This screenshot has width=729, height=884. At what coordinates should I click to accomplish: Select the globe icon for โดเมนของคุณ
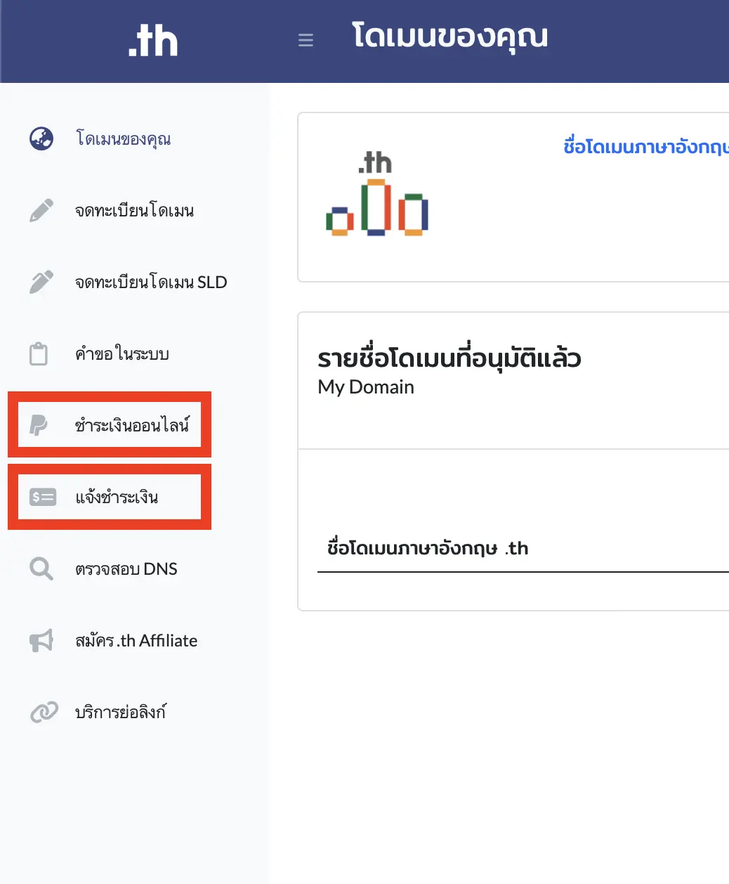[41, 138]
